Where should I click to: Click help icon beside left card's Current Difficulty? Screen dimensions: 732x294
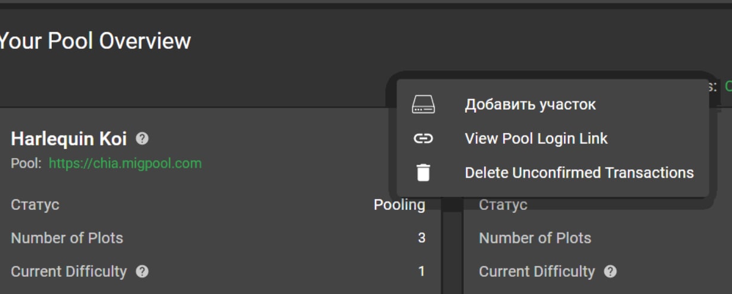(x=142, y=272)
